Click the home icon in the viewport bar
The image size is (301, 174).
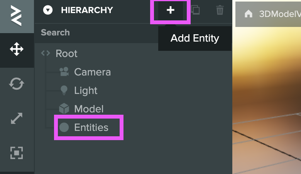249,14
